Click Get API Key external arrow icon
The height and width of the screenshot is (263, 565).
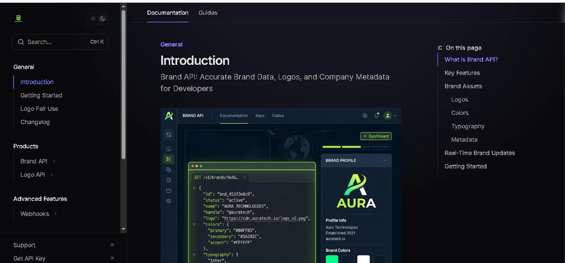tap(112, 258)
